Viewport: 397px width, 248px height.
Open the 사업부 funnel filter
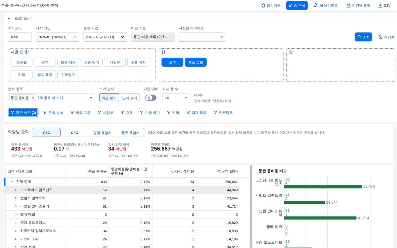click(x=105, y=113)
